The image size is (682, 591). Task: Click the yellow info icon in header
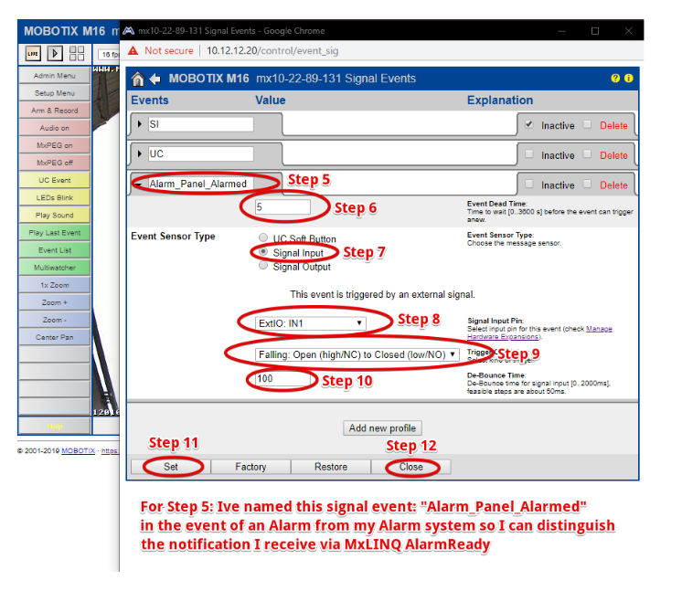628,79
